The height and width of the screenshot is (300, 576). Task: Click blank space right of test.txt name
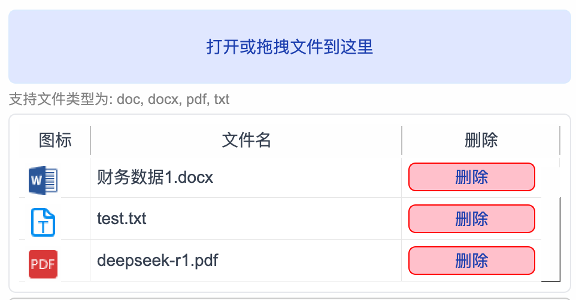tap(274, 219)
